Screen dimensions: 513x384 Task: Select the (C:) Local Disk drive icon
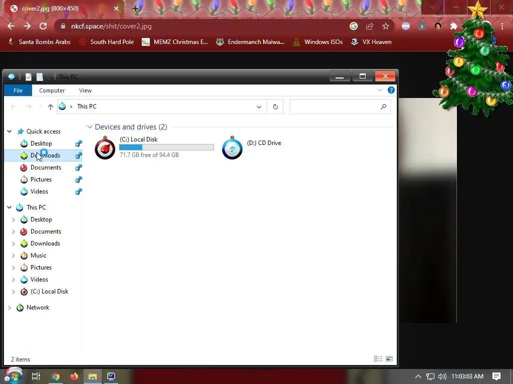coord(105,148)
